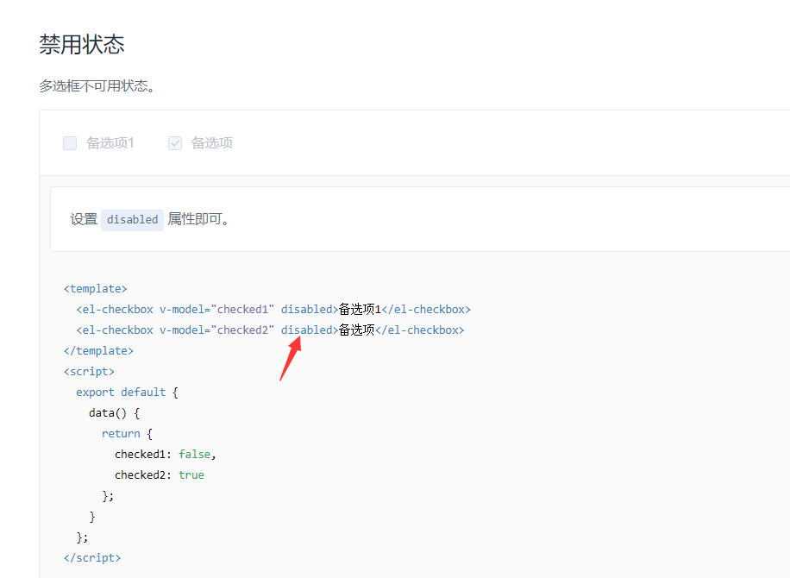Click the disabled 备选项1 checkbox box
Image resolution: width=790 pixels, height=578 pixels.
point(70,143)
